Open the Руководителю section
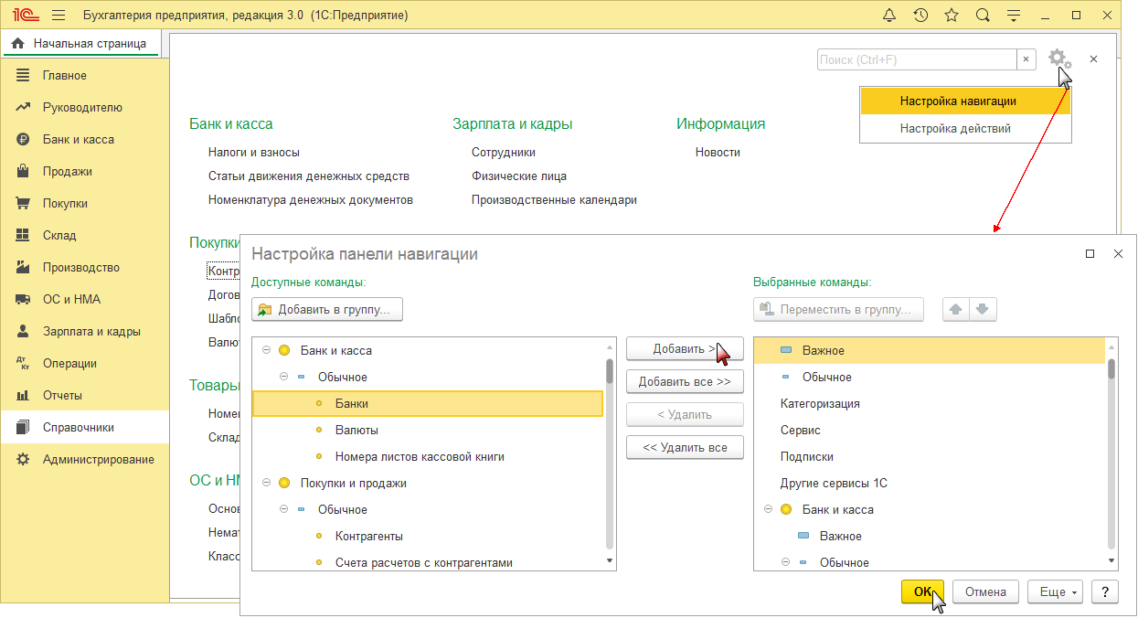Image resolution: width=1138 pixels, height=618 pixels. coord(85,107)
